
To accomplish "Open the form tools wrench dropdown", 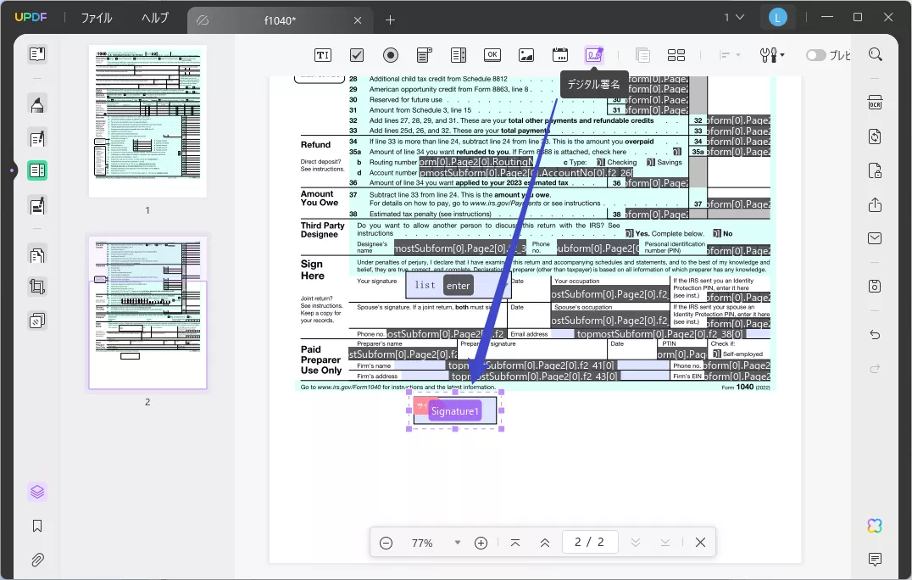I will tap(772, 55).
